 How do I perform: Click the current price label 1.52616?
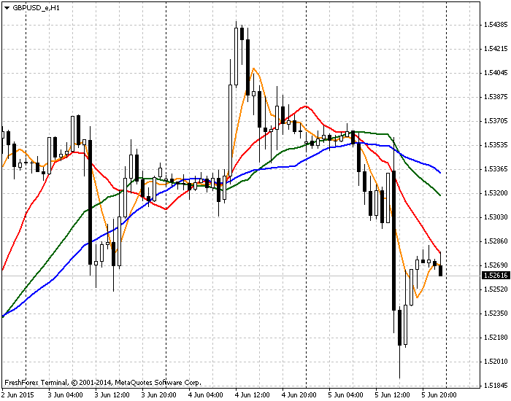[x=496, y=276]
